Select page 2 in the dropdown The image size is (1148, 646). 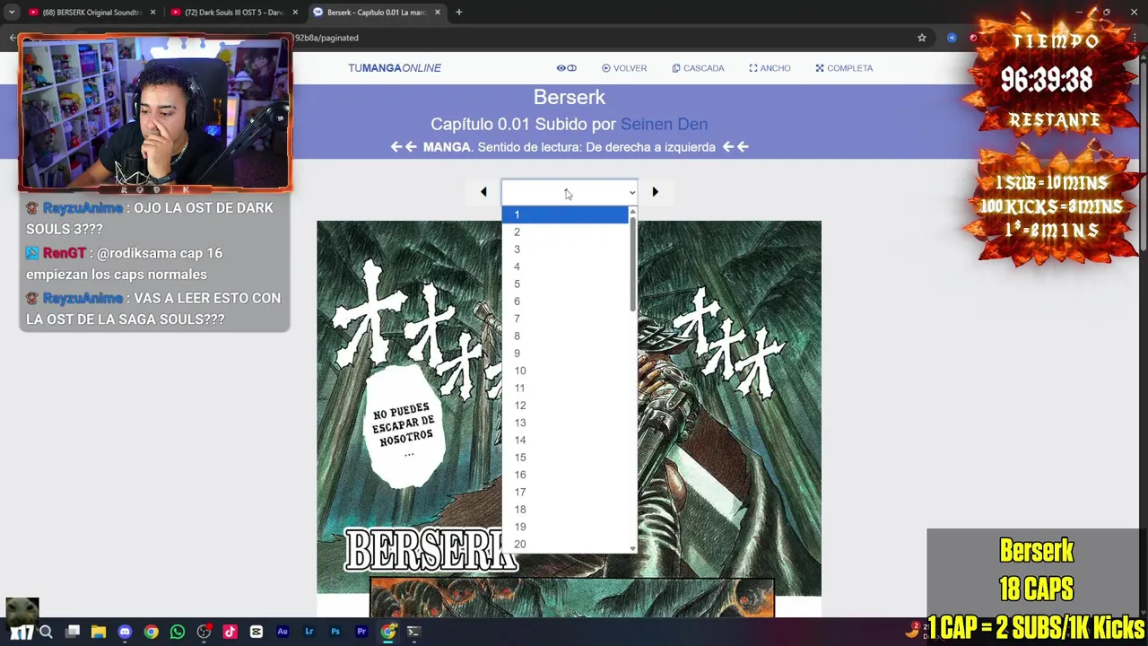point(565,232)
